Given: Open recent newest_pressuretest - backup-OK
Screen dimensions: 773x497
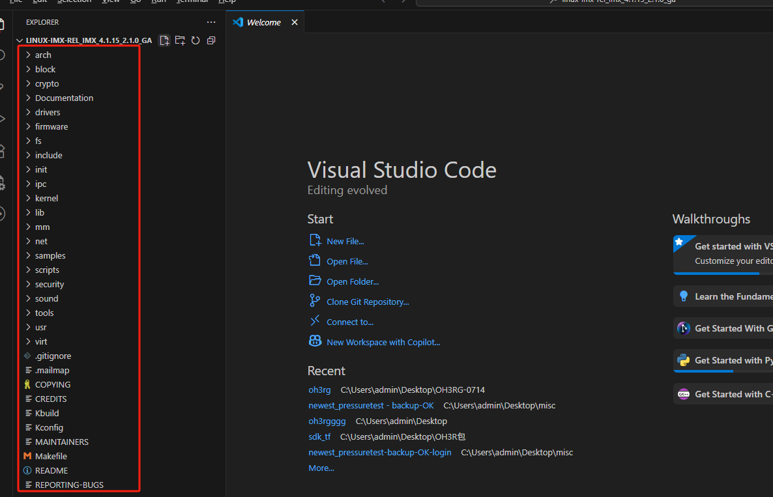Looking at the screenshot, I should tap(372, 405).
